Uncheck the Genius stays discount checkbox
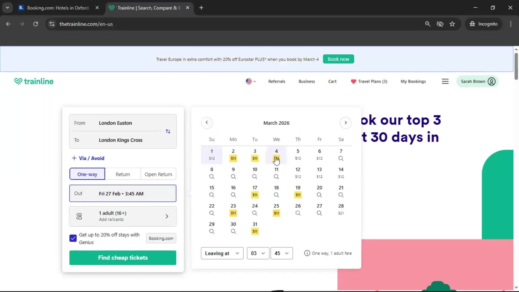 tap(72, 238)
